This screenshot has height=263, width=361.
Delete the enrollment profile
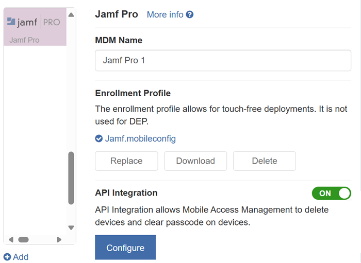click(x=265, y=161)
